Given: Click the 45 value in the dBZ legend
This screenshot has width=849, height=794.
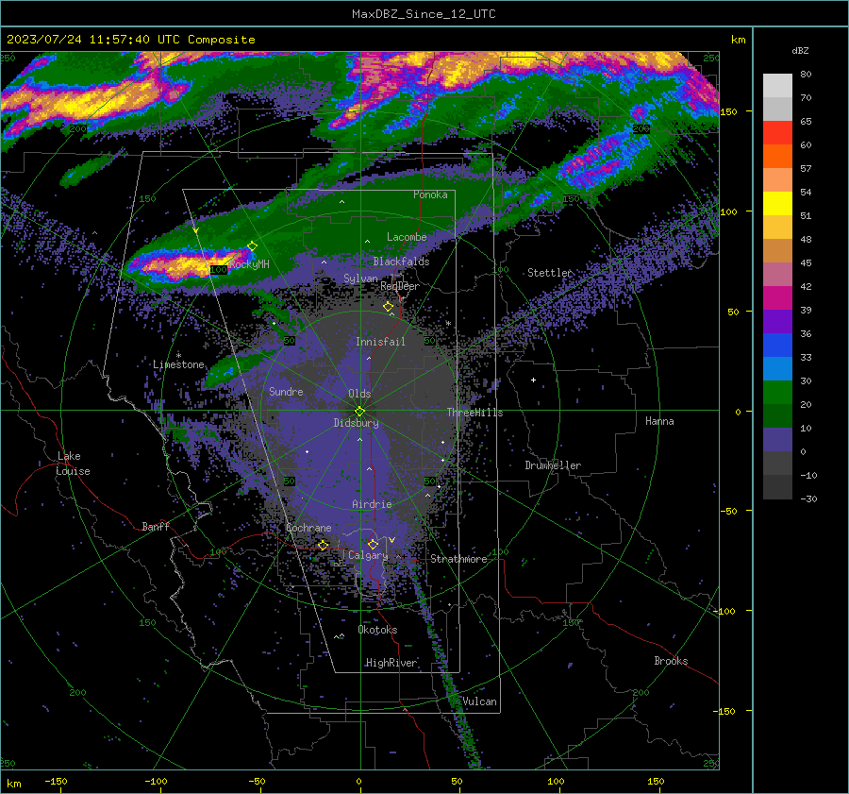Looking at the screenshot, I should click(806, 262).
